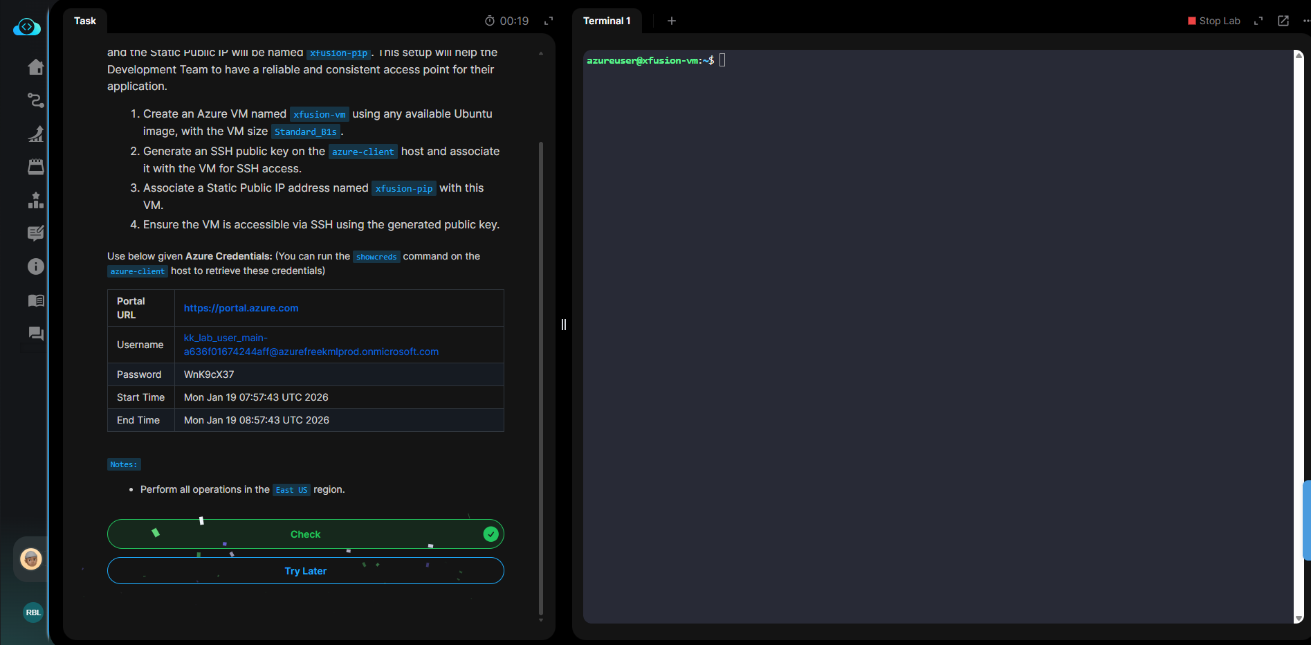Click the user avatar photo in sidebar
Screen dimensions: 1311x645
point(31,558)
